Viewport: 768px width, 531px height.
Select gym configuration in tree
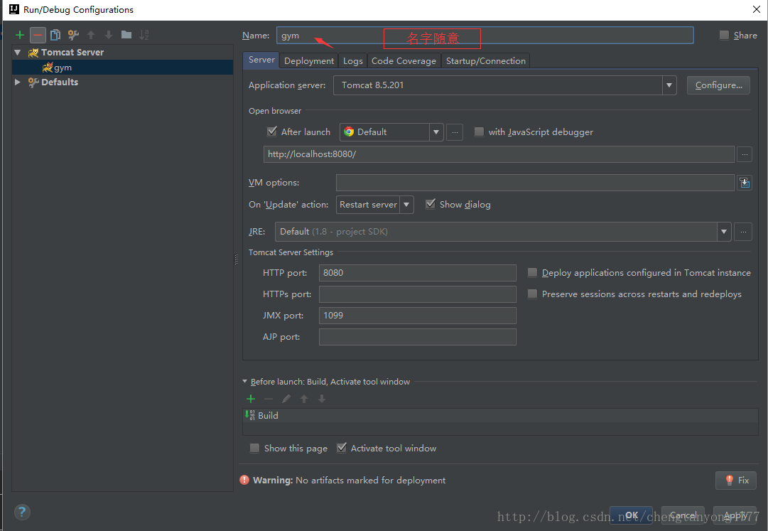coord(122,68)
